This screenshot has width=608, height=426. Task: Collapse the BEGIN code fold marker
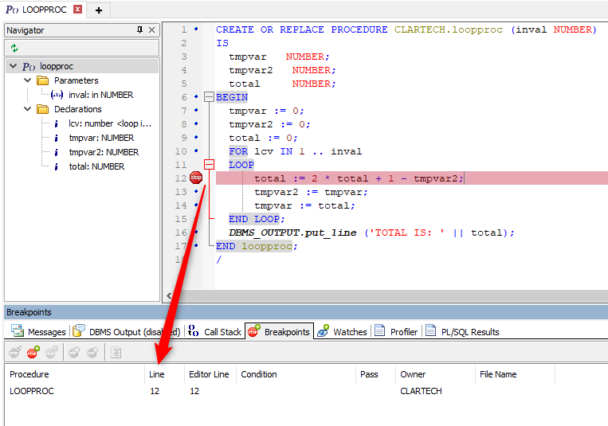(209, 97)
